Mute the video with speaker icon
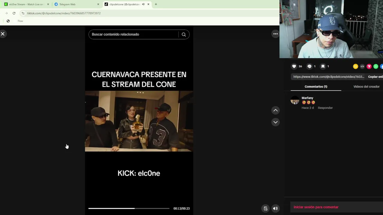The width and height of the screenshot is (383, 215). [275, 208]
